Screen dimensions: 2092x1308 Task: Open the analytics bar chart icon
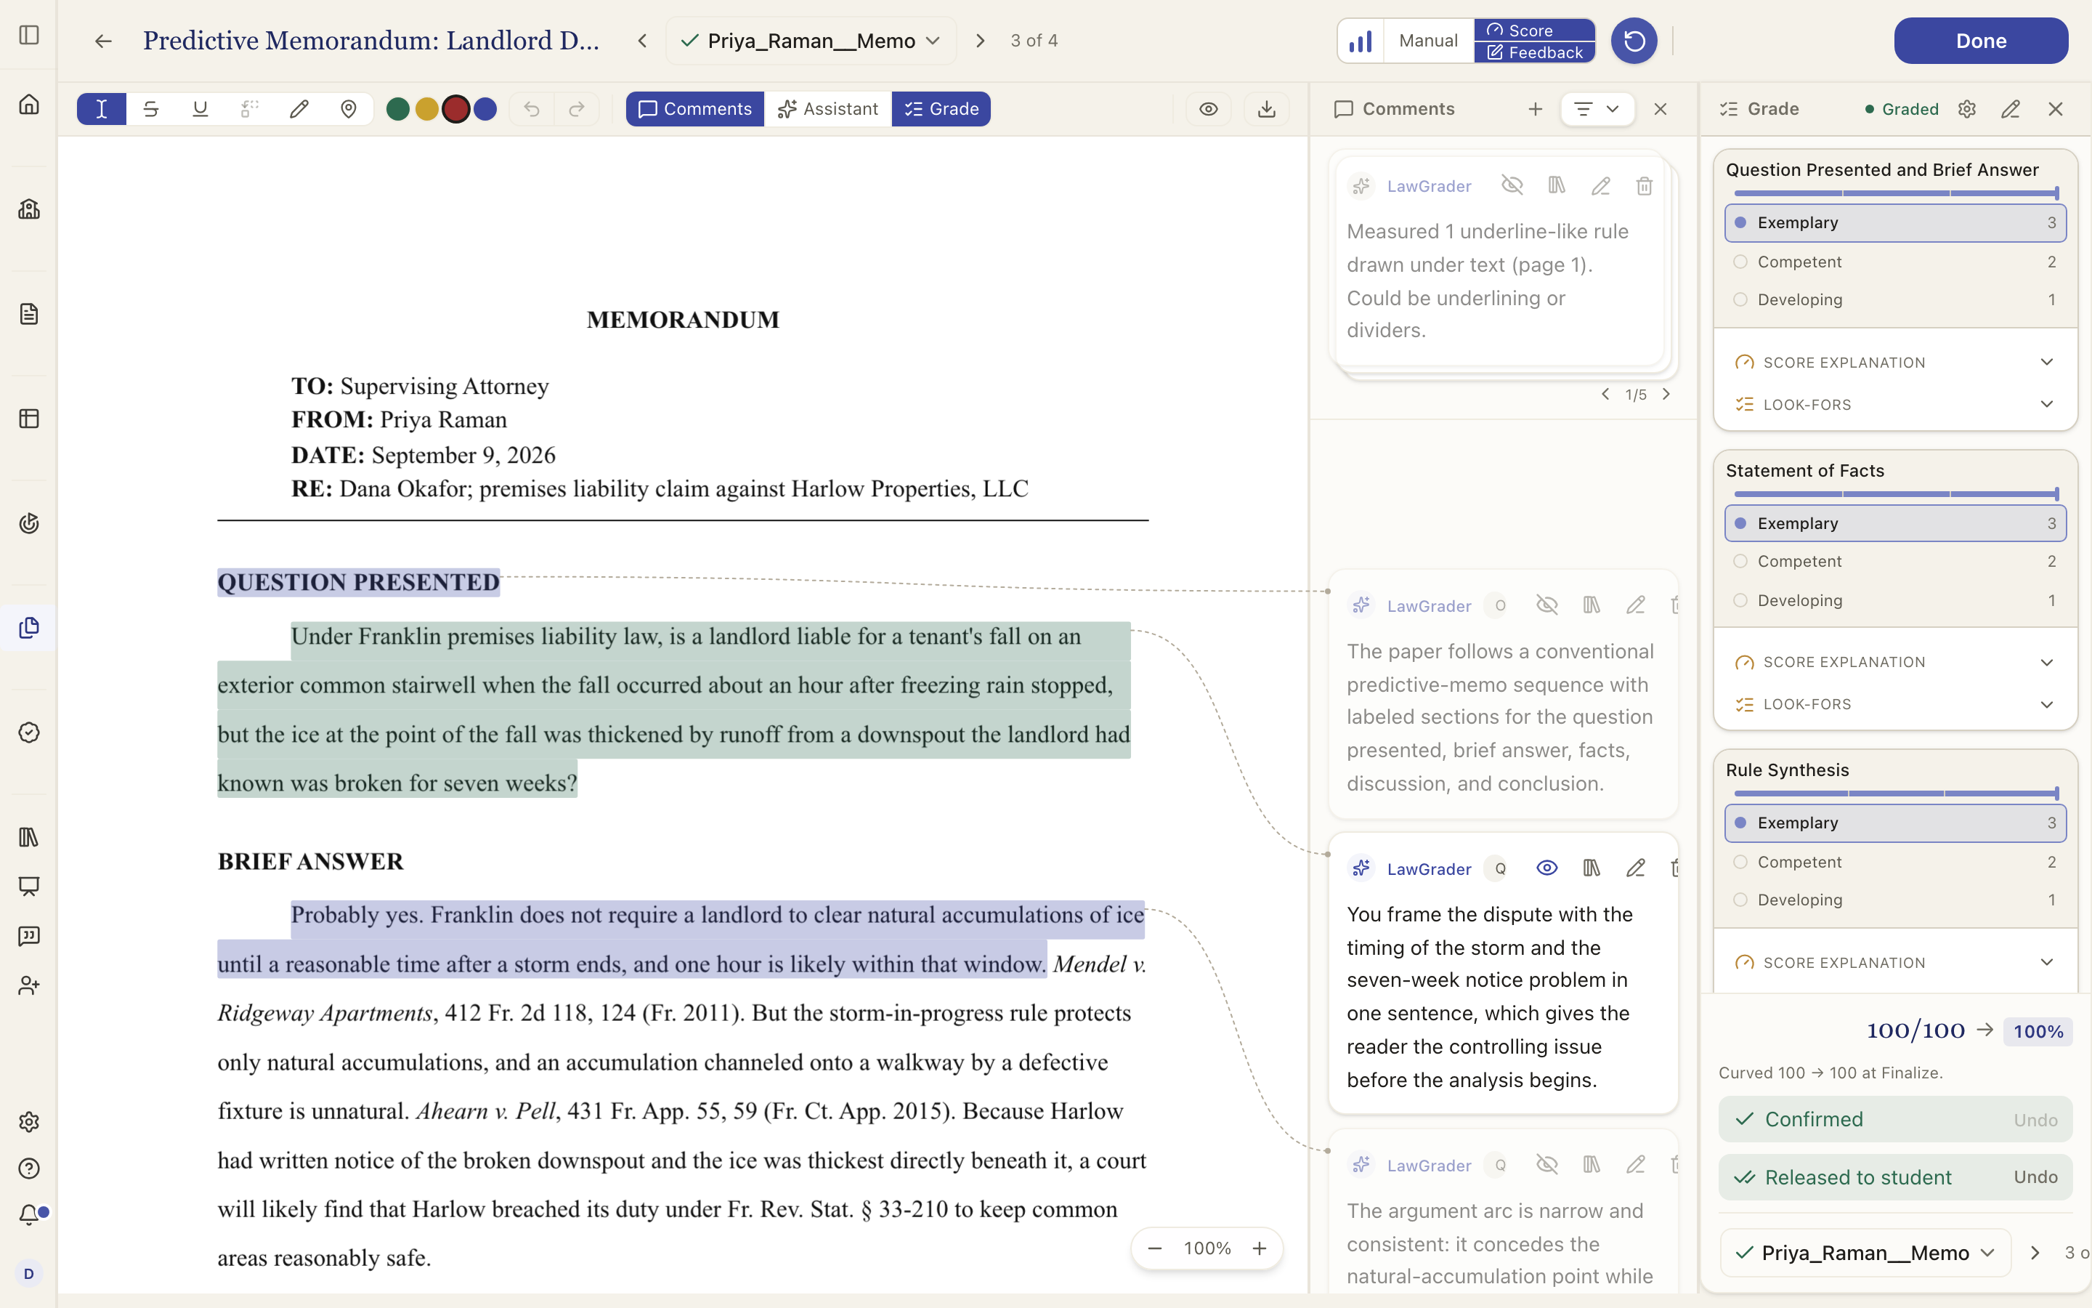coord(1361,41)
